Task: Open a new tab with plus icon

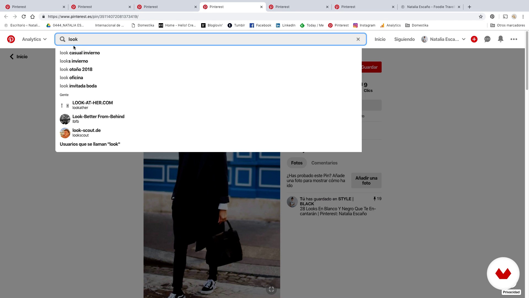Action: point(469,7)
